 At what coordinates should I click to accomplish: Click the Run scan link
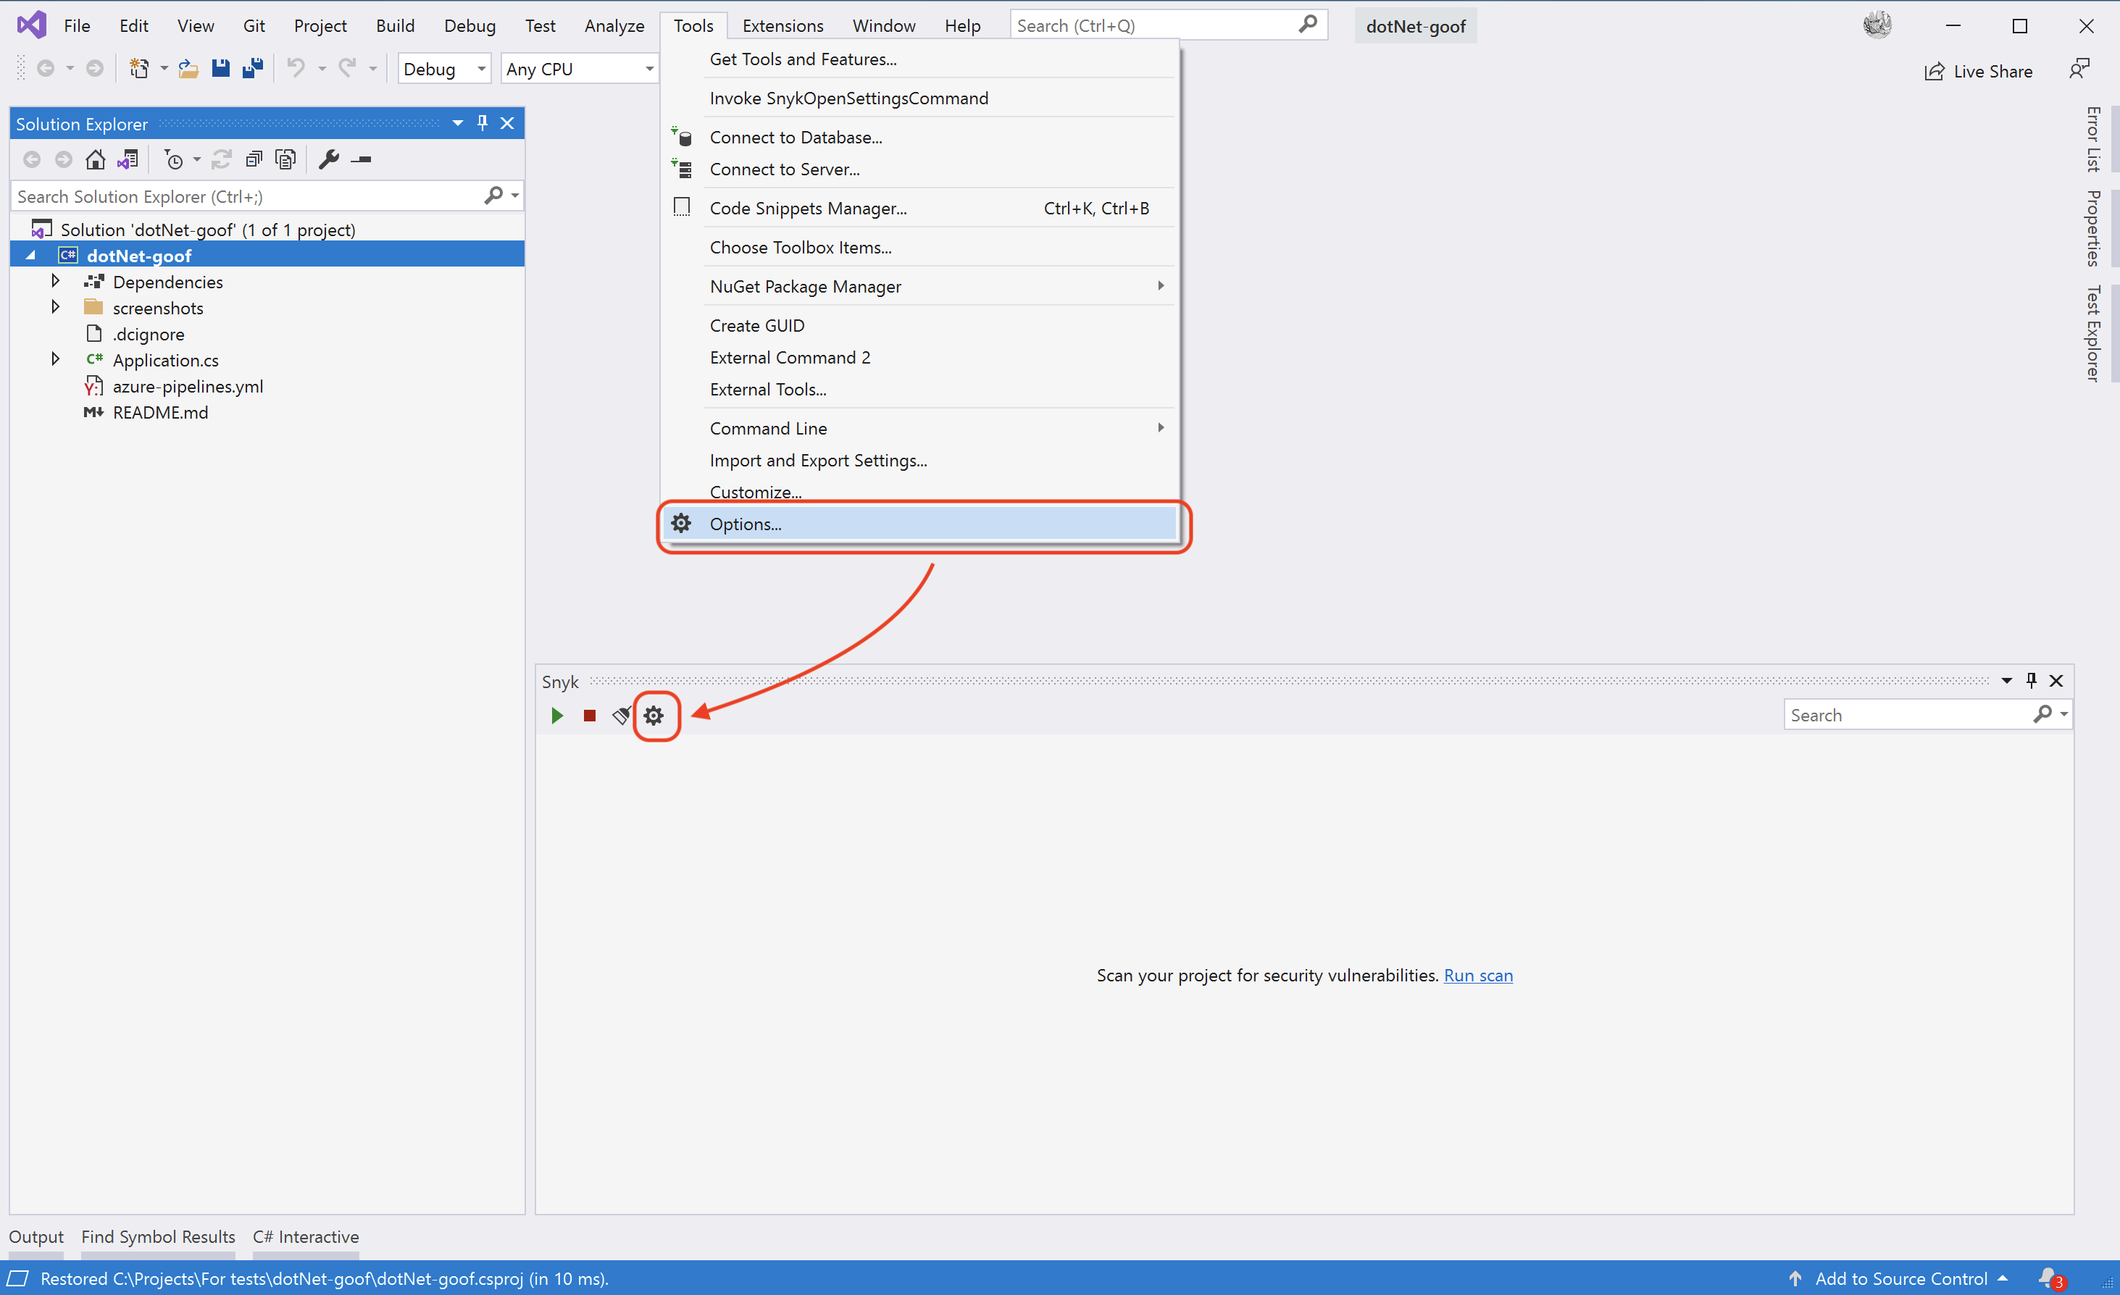pyautogui.click(x=1477, y=975)
